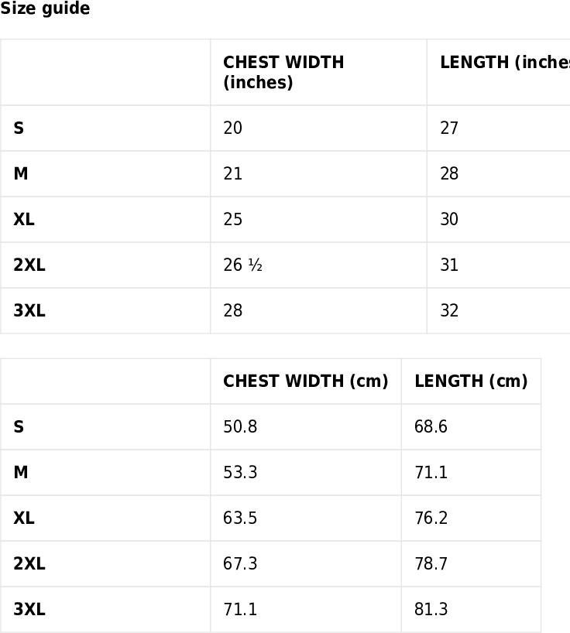Select the 3XL row label in the cm table
This screenshot has height=633, width=570.
pos(29,609)
